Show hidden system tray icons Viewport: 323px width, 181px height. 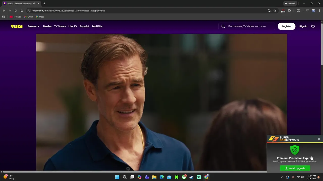point(282,177)
